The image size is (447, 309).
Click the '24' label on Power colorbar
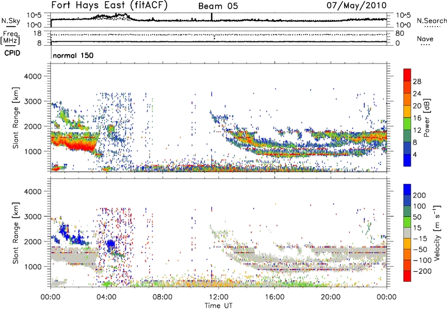(417, 94)
